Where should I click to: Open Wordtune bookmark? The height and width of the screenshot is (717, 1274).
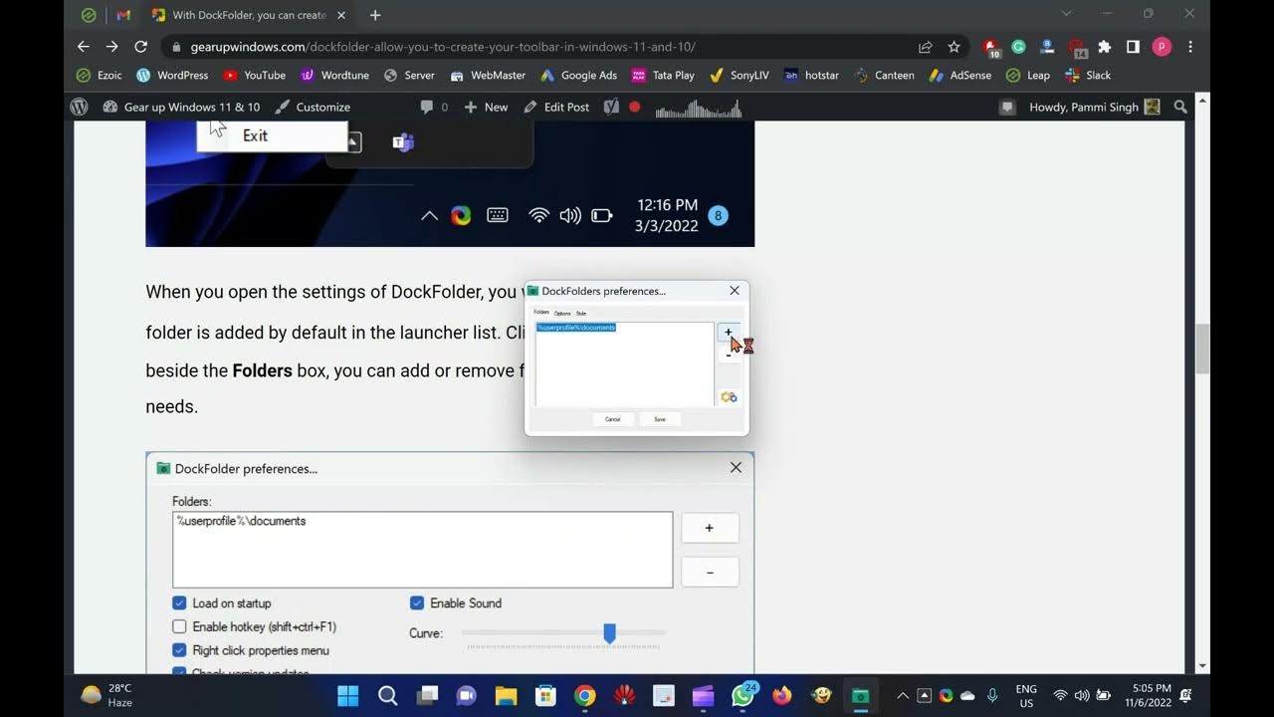(x=334, y=75)
